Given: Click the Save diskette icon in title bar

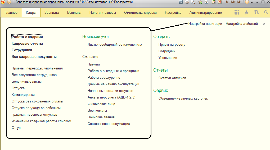Looking at the screenshot, I should tap(181, 2).
